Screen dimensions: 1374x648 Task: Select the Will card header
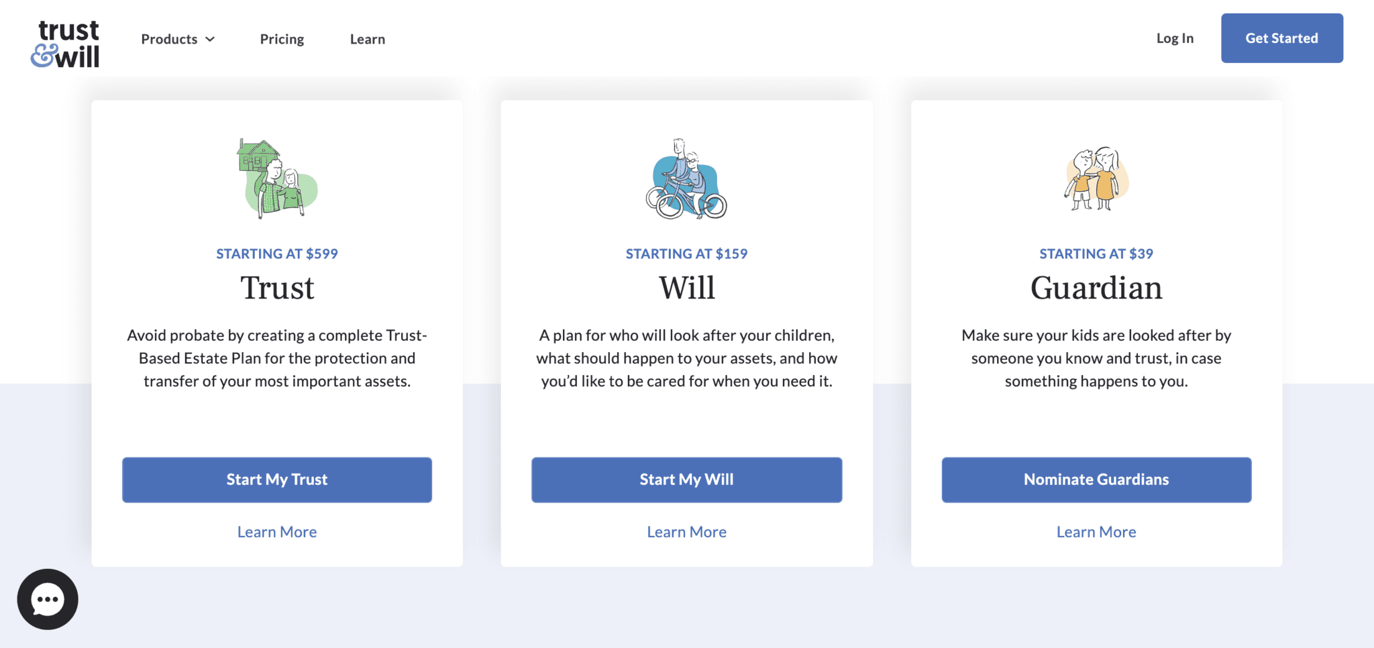pos(686,288)
